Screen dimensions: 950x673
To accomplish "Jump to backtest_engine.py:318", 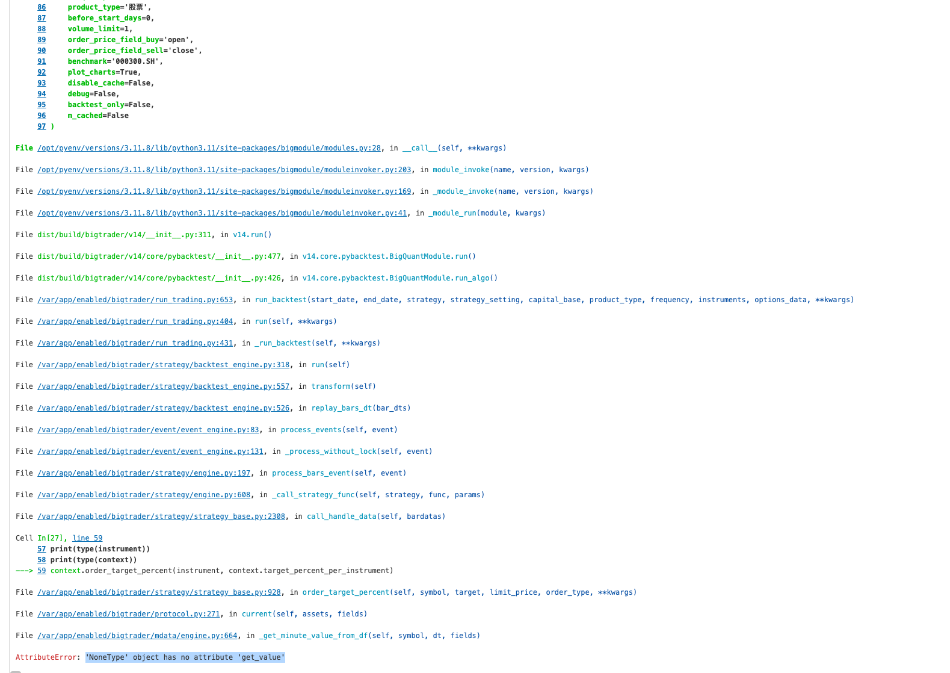I will [x=163, y=365].
